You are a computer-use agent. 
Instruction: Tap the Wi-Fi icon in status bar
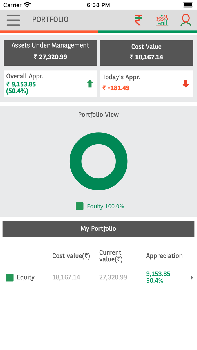click(x=27, y=5)
